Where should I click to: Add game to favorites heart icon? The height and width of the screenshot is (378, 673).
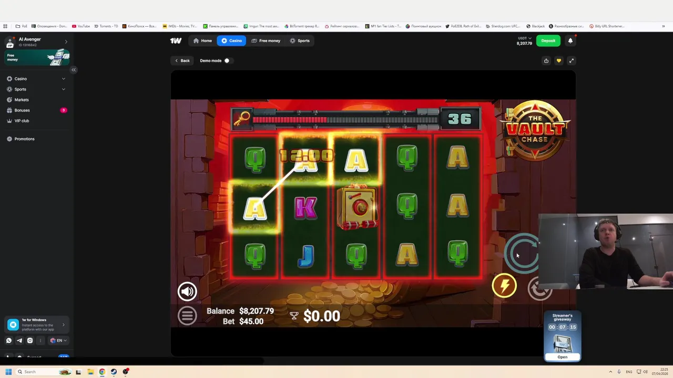pos(558,60)
